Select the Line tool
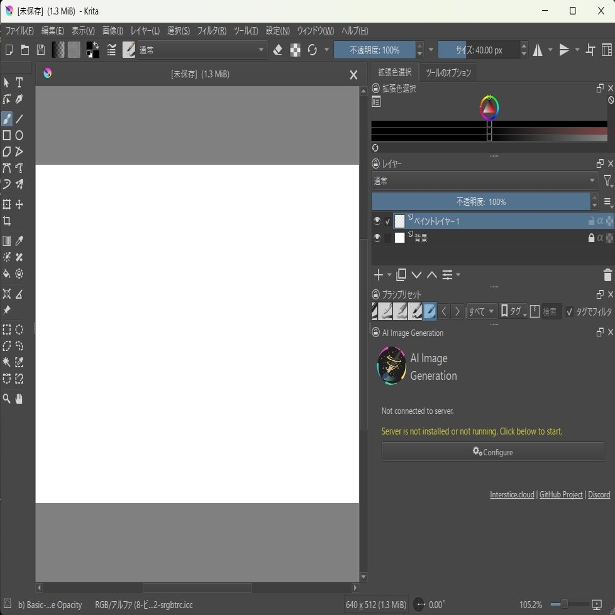This screenshot has height=615, width=615. (x=19, y=119)
